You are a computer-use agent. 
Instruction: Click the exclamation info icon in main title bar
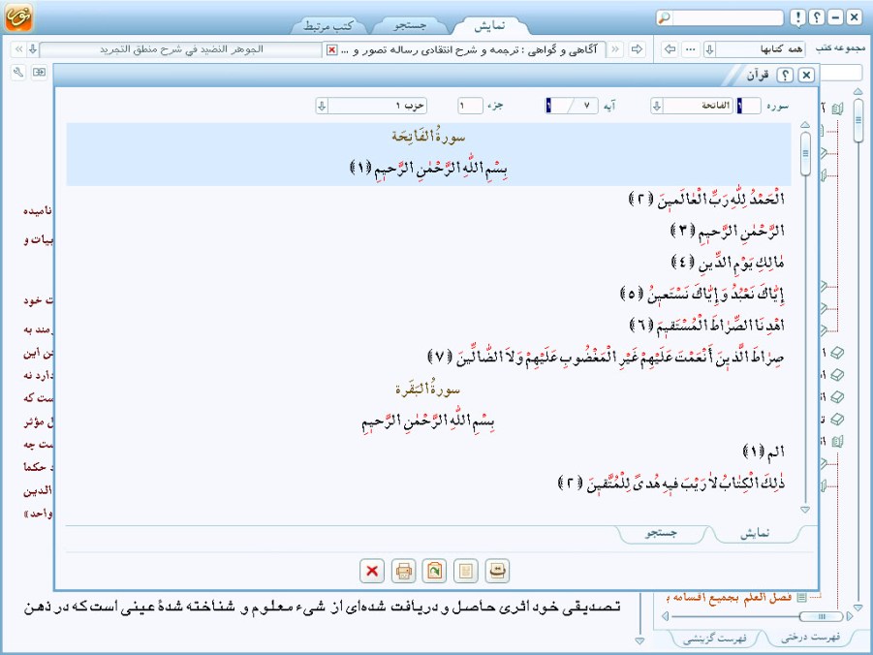point(797,17)
